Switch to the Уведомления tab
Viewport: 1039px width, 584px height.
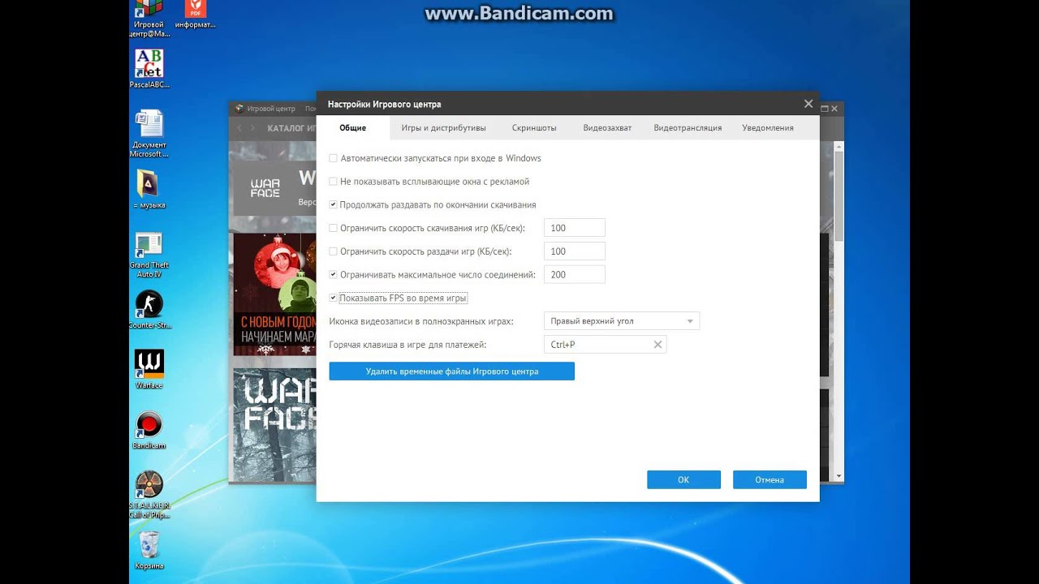point(768,128)
